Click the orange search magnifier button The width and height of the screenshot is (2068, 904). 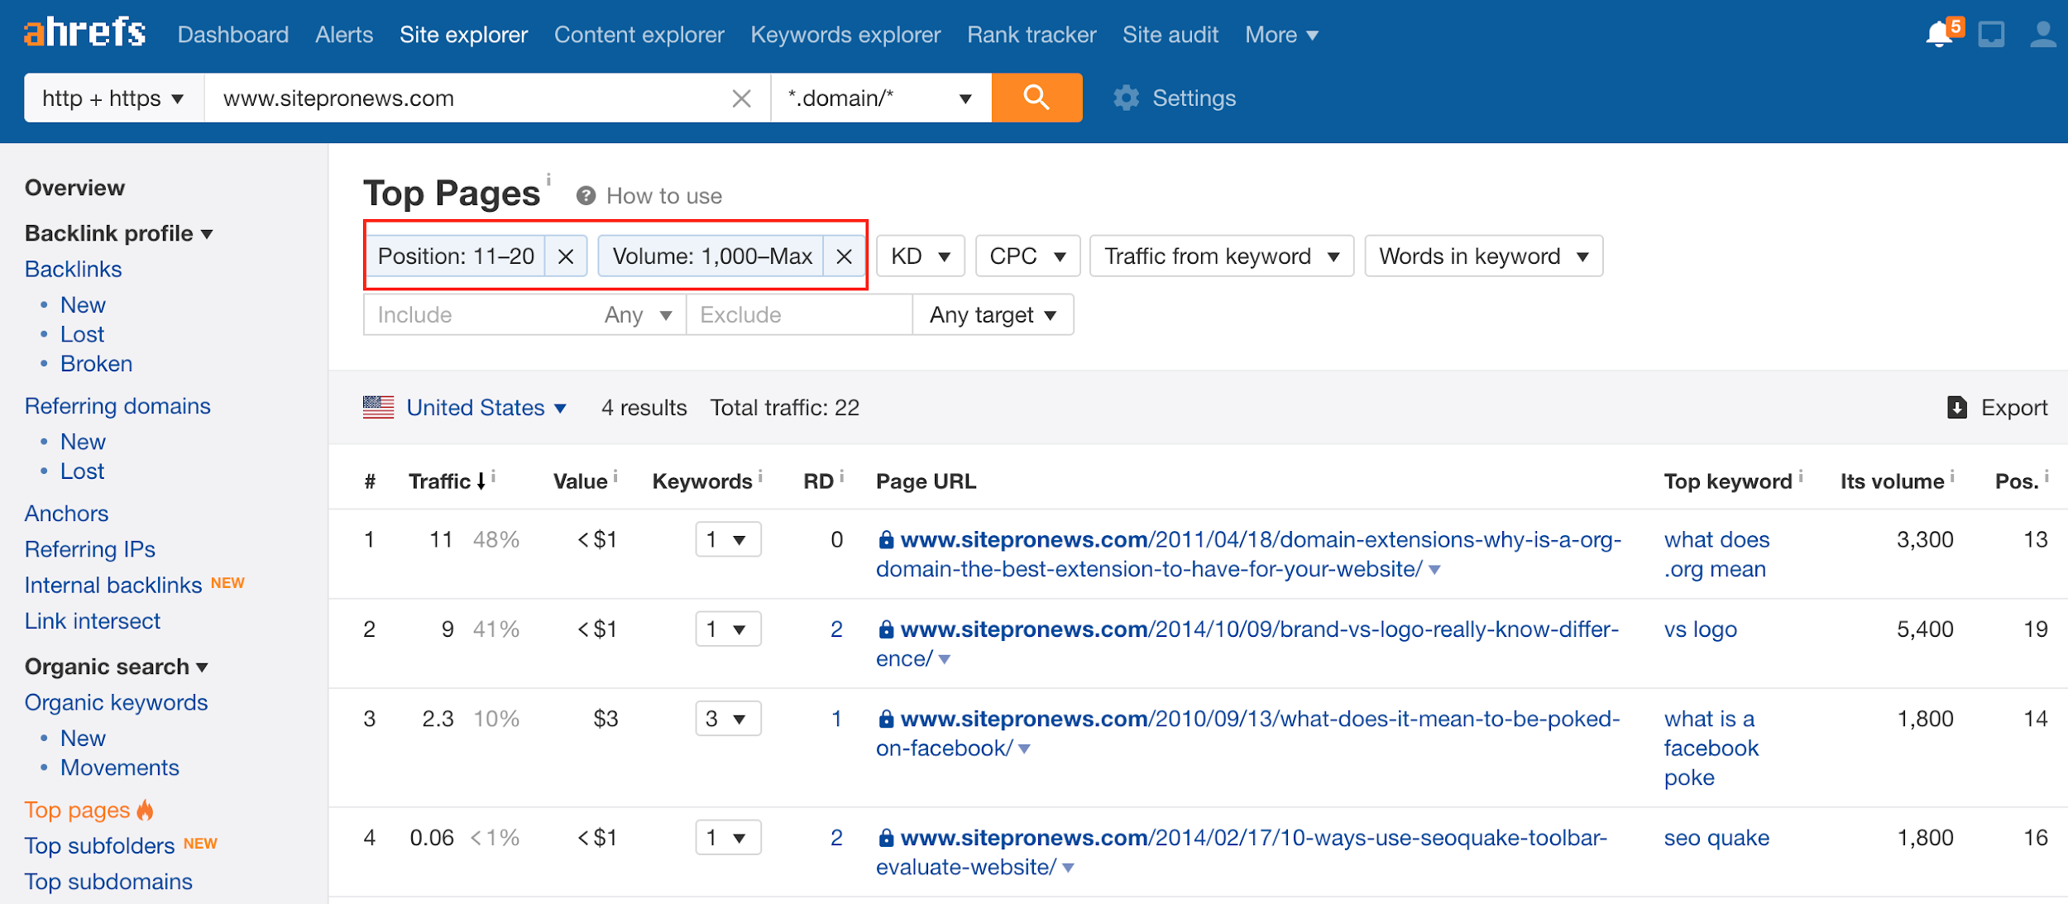[x=1036, y=98]
